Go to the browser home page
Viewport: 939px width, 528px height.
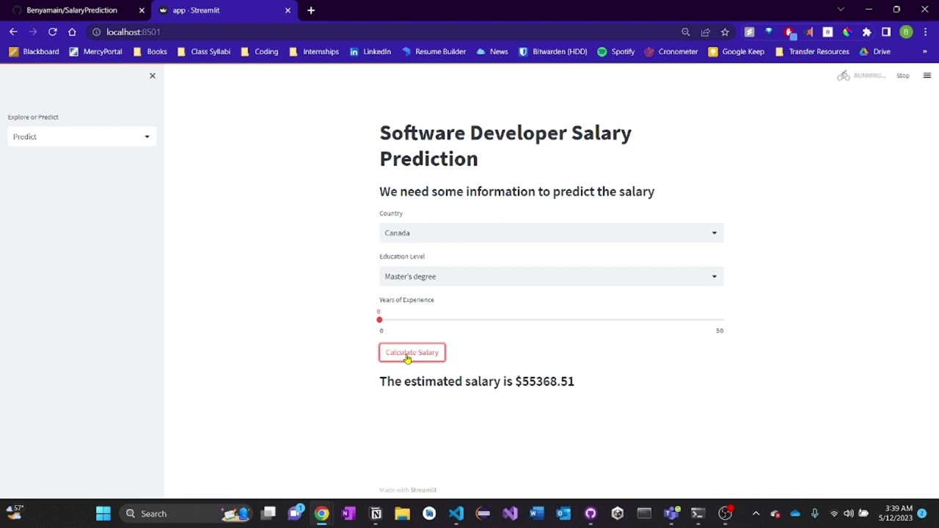(72, 32)
